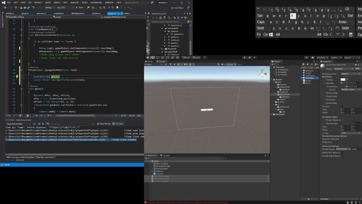
Task: Expand the Packages folder in Project panel
Action: (272, 114)
